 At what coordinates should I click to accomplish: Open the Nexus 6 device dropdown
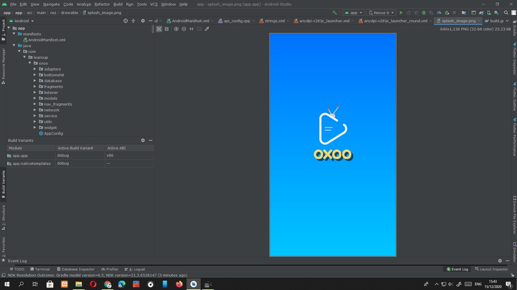381,12
